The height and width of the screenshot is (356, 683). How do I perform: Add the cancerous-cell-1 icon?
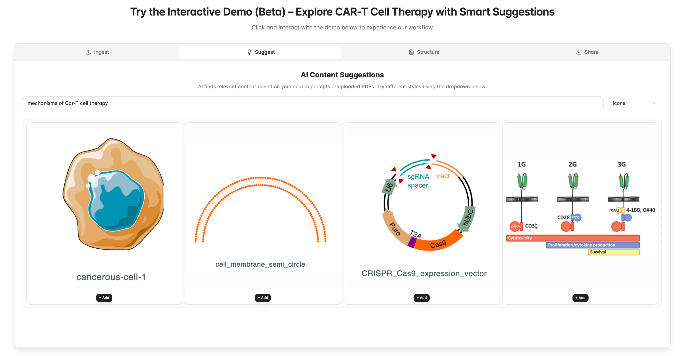104,298
